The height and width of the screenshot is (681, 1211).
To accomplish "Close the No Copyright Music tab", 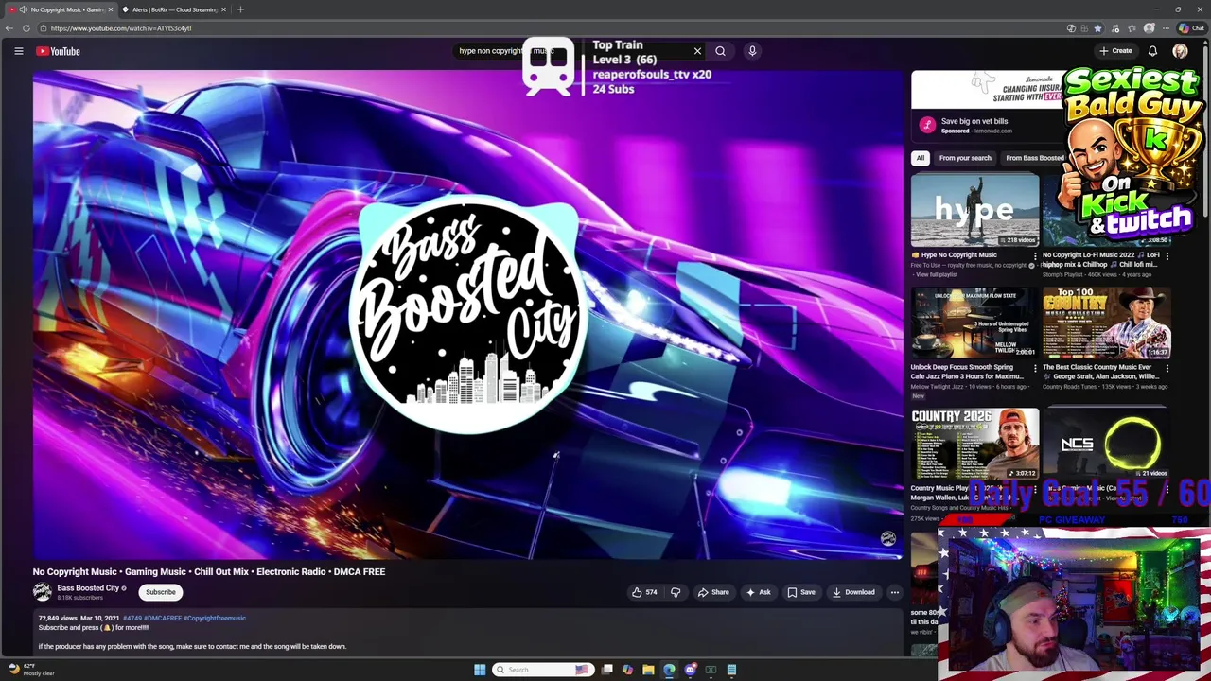I will 110,9.
